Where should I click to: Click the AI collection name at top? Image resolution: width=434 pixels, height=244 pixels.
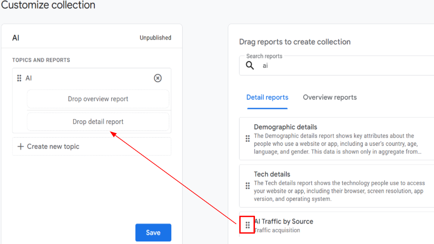pos(16,37)
